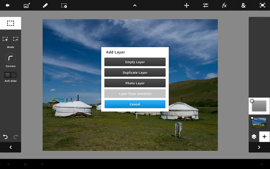Redo the last action
The image size is (270, 169).
(16, 137)
